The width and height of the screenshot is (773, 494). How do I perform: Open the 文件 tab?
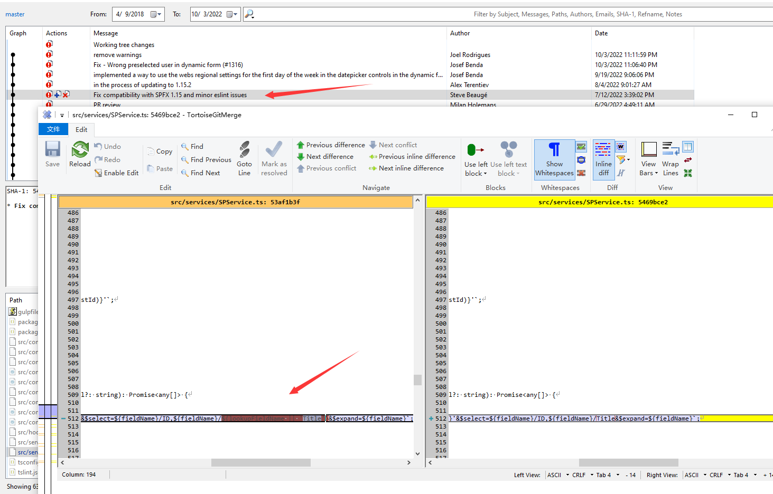pyautogui.click(x=53, y=129)
